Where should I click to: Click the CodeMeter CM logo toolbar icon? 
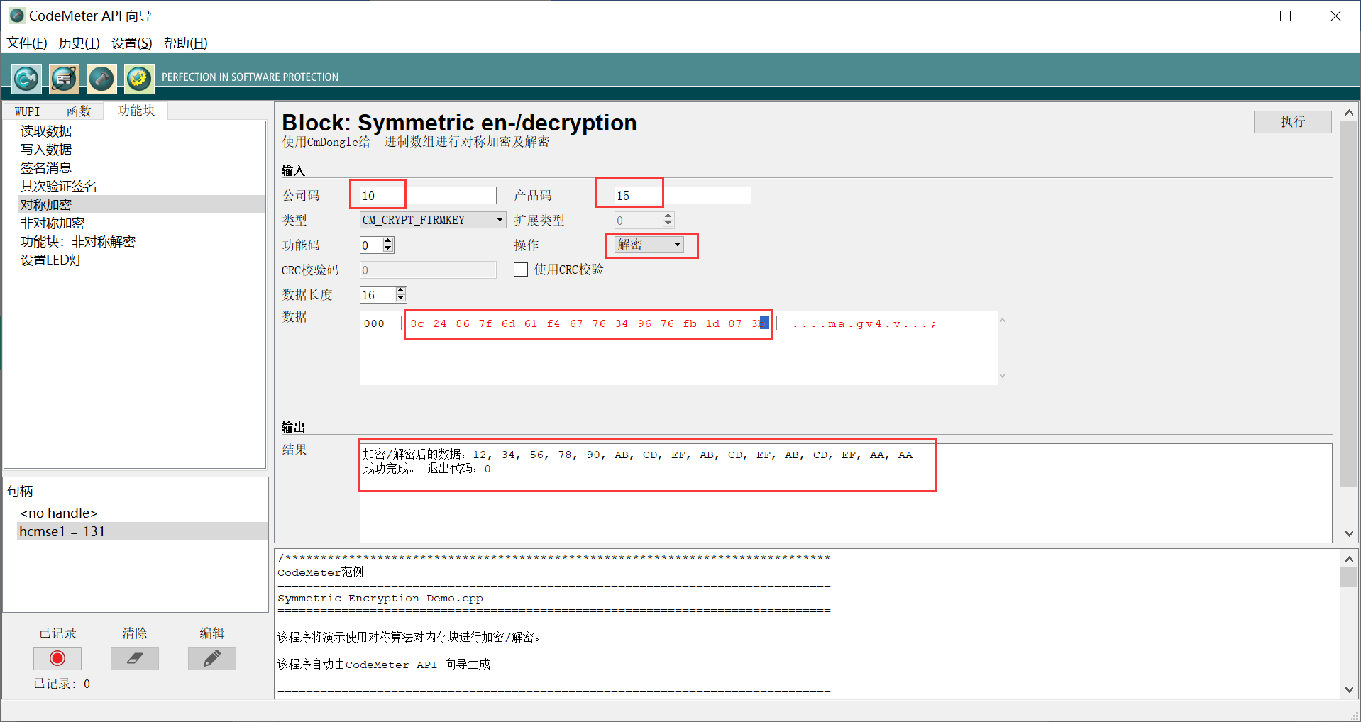(26, 78)
